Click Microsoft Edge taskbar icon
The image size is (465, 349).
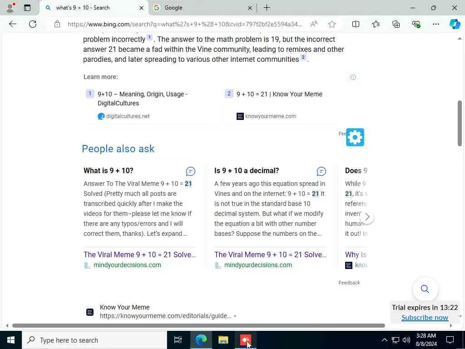pos(201,340)
